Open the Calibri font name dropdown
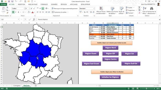The image size is (161, 90). (x=24, y=8)
